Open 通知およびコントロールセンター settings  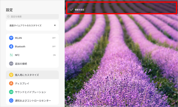coord(32,100)
